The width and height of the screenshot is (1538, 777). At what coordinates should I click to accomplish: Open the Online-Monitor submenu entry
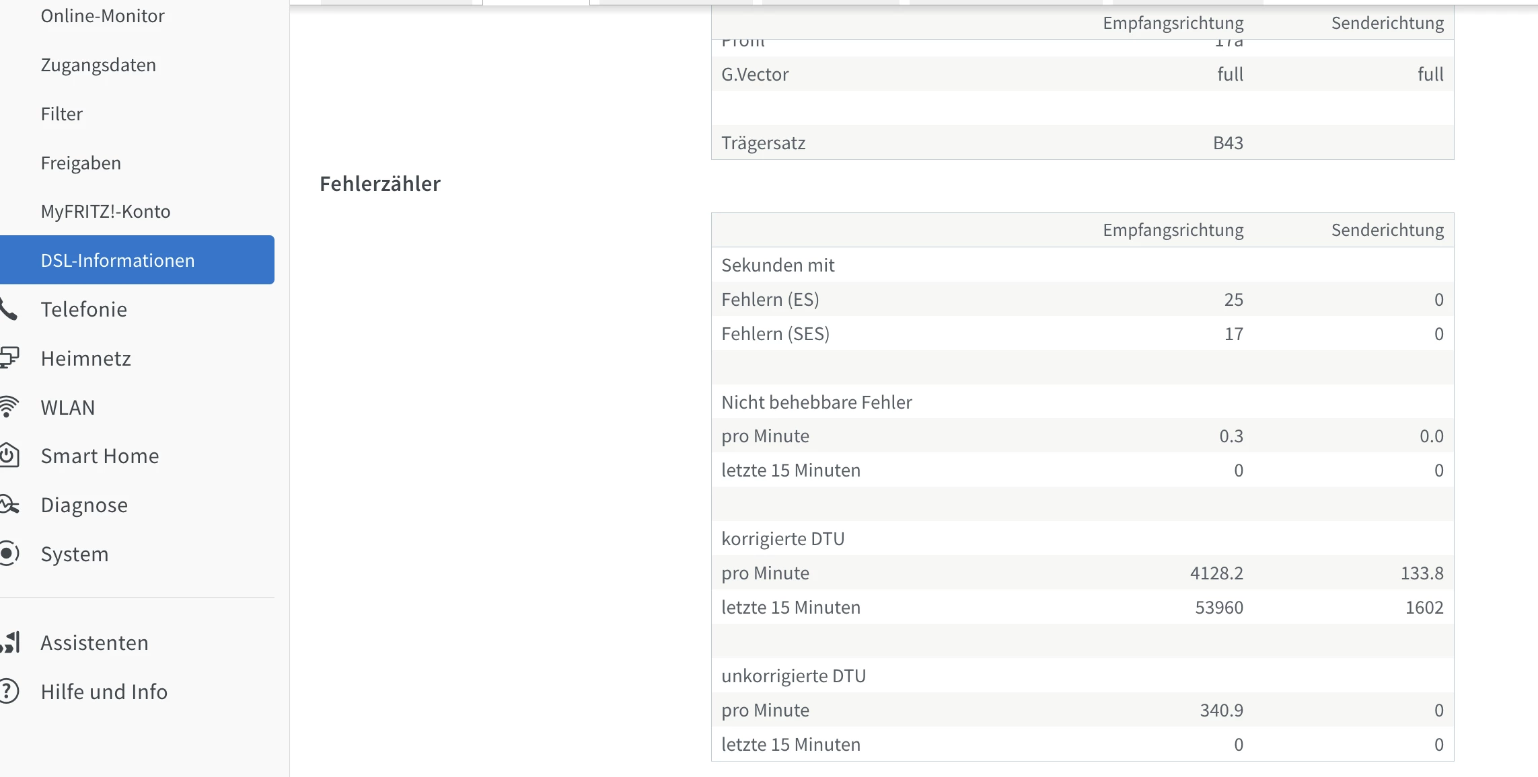click(x=102, y=16)
